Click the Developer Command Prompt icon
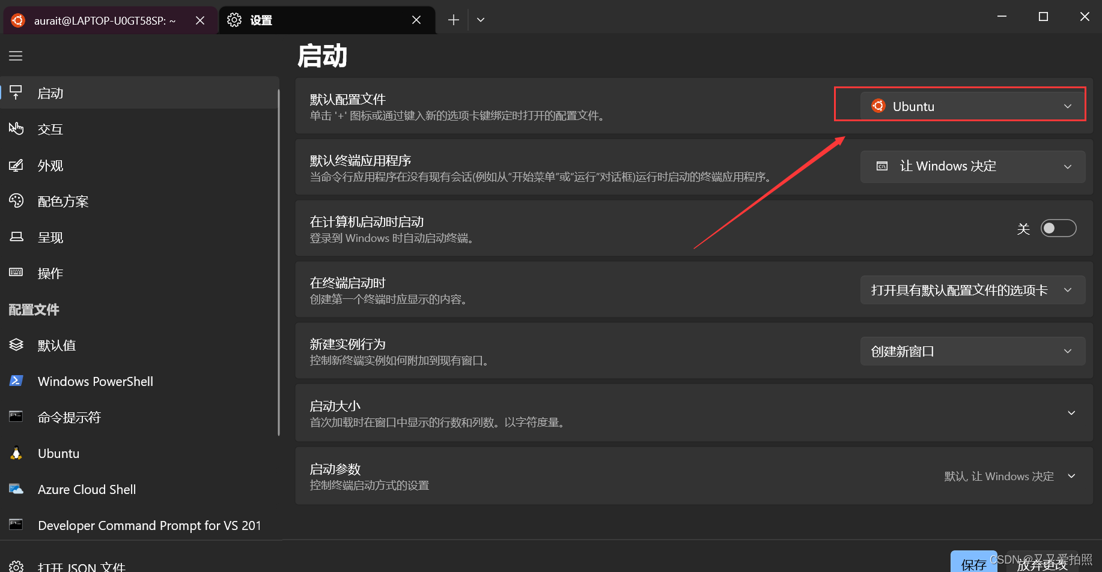 tap(16, 525)
